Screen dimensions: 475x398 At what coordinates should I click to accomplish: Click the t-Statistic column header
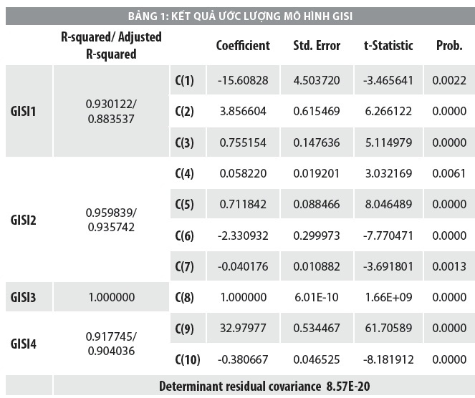coord(388,45)
